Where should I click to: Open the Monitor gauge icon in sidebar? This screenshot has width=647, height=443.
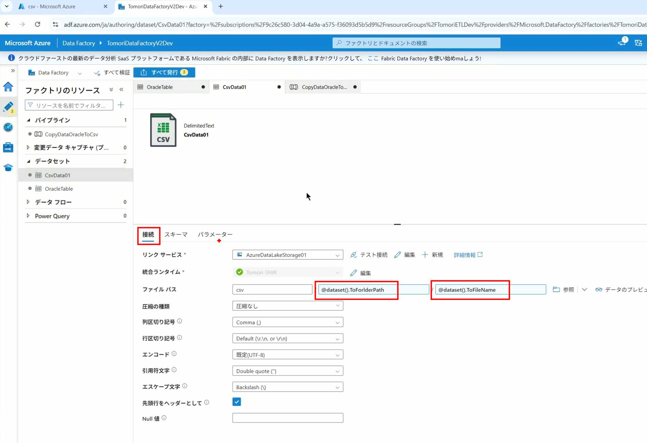click(8, 127)
